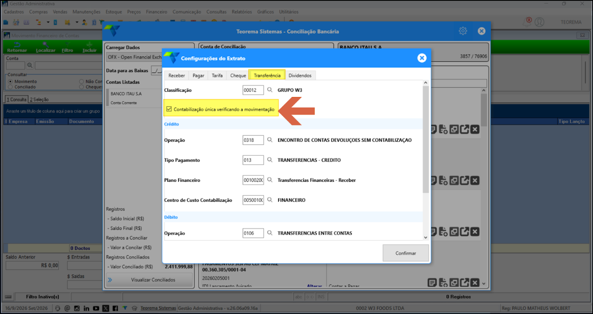Open lookup for Centro de Custo Contabilização
The height and width of the screenshot is (314, 593).
point(270,200)
